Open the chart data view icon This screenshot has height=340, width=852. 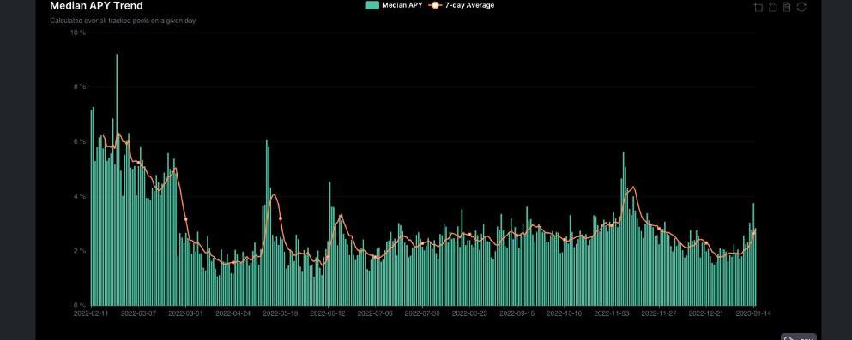(x=787, y=7)
